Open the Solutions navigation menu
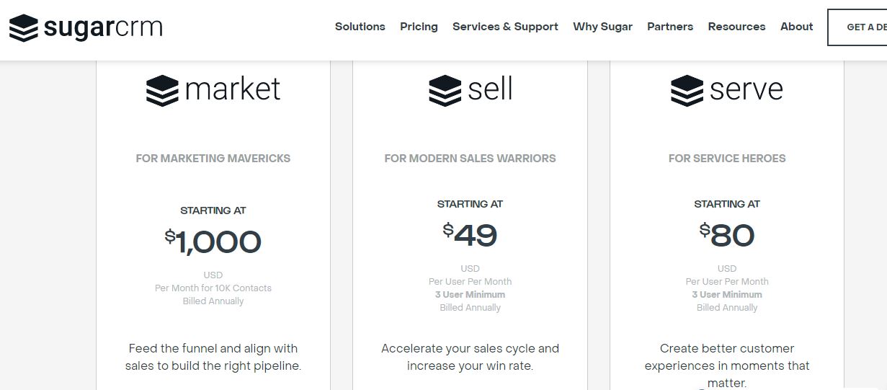This screenshot has height=390, width=887. [x=360, y=27]
